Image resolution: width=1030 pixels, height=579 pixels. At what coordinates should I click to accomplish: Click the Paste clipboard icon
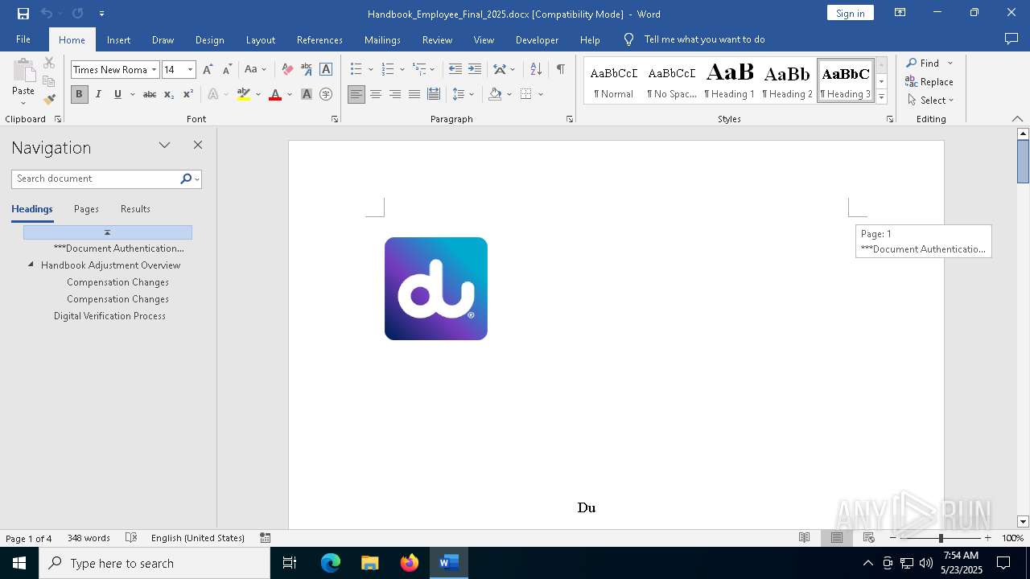click(23, 71)
